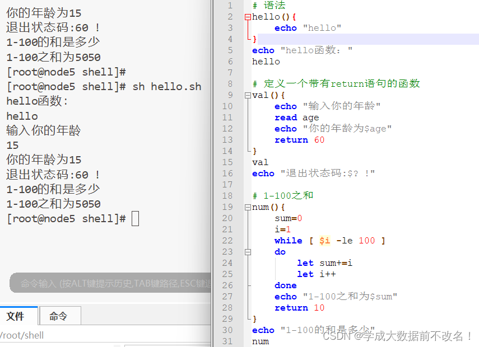
Task: Click the echo "输入你的年龄" line in editor
Action: [328, 106]
